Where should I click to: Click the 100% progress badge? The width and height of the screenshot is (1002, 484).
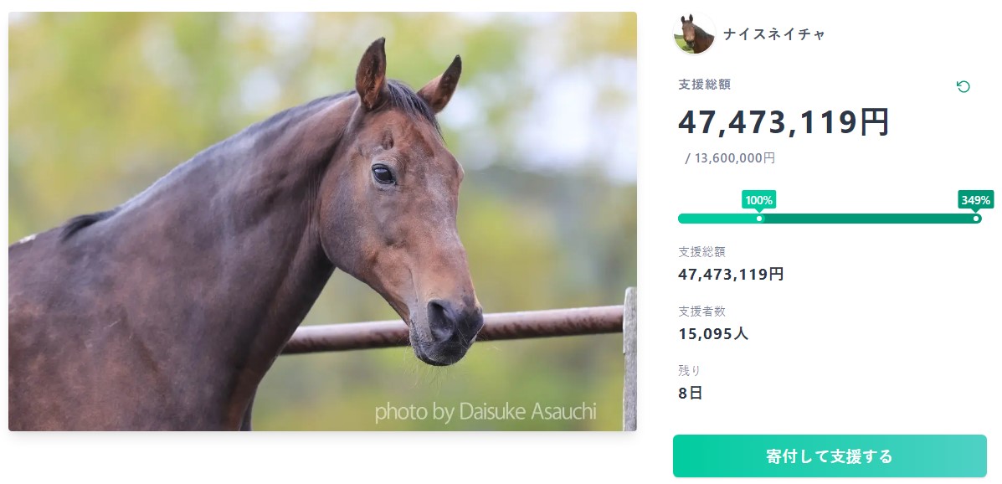point(758,200)
